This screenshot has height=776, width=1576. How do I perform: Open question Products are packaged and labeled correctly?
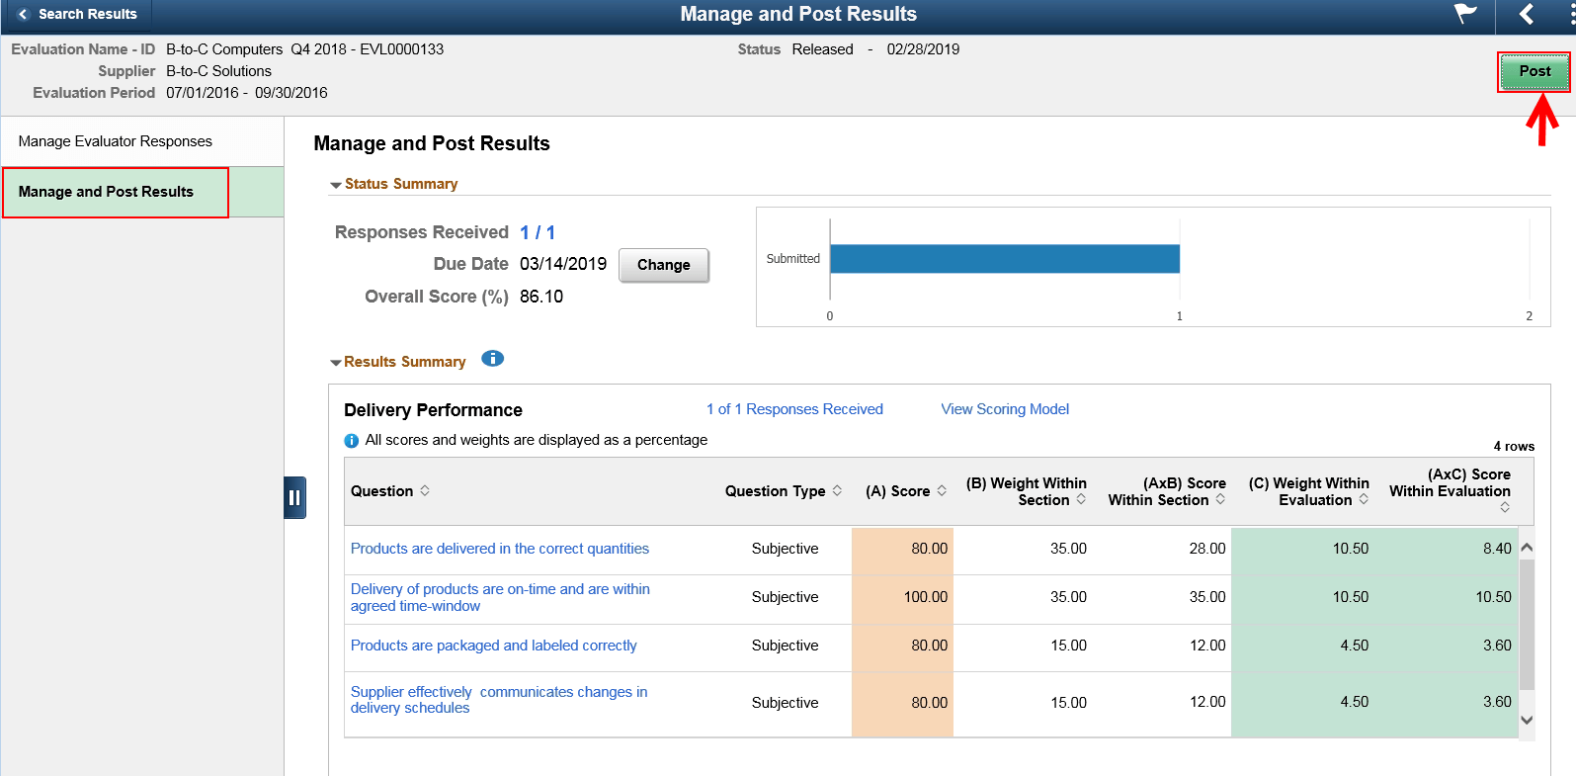(x=494, y=646)
